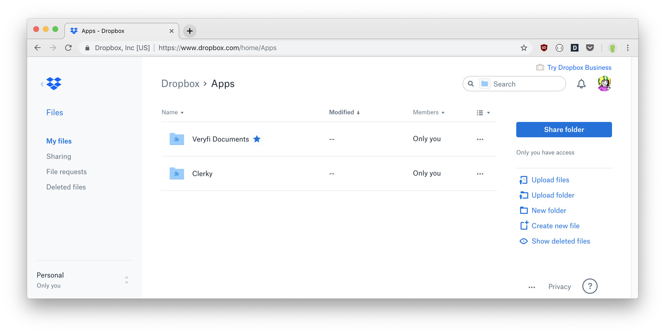Switch account using Personal selector
The image size is (665, 334).
pyautogui.click(x=84, y=280)
